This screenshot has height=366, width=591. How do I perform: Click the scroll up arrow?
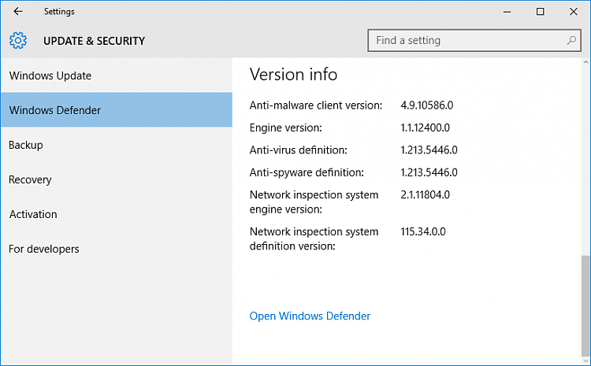[585, 62]
